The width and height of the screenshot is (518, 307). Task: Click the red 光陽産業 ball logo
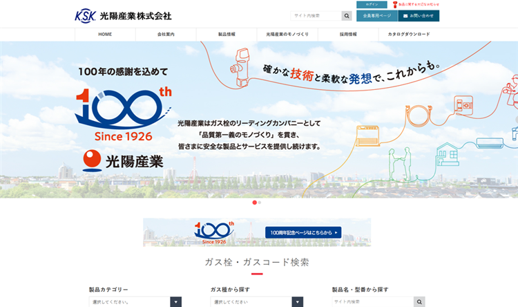(92, 161)
